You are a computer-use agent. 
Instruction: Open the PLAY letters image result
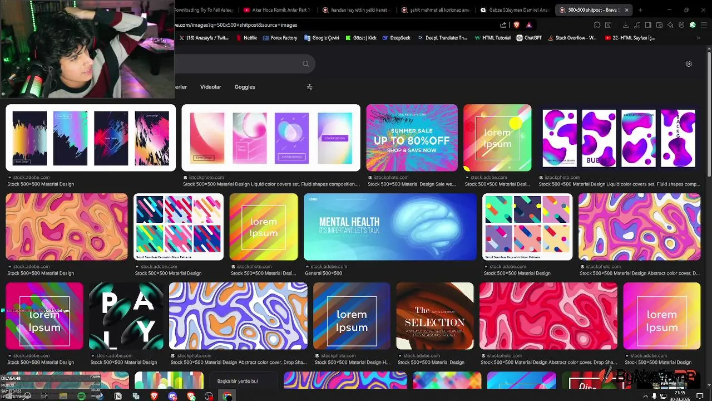[126, 316]
